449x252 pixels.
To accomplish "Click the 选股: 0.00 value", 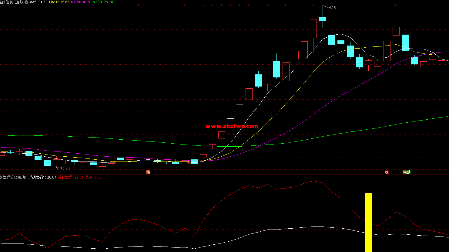I will click(93, 177).
